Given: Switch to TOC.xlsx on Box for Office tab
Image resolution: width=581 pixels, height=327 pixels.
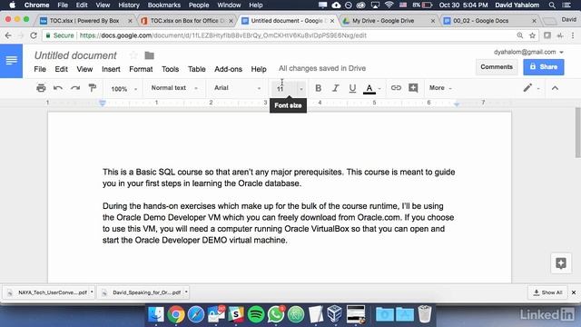Looking at the screenshot, I should pyautogui.click(x=188, y=21).
